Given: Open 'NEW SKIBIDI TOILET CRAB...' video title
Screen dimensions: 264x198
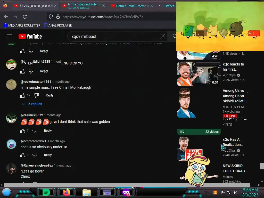Looking at the screenshot, I should pos(235,168).
